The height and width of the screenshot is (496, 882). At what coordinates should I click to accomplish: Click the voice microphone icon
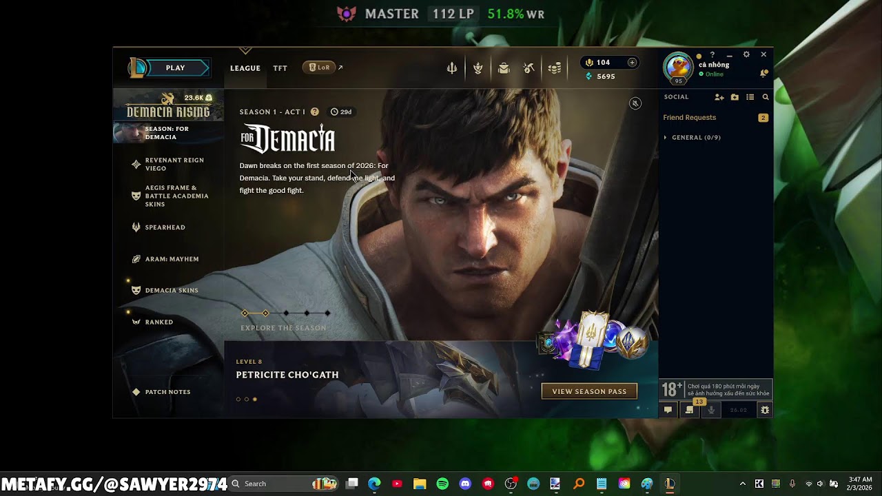click(711, 410)
